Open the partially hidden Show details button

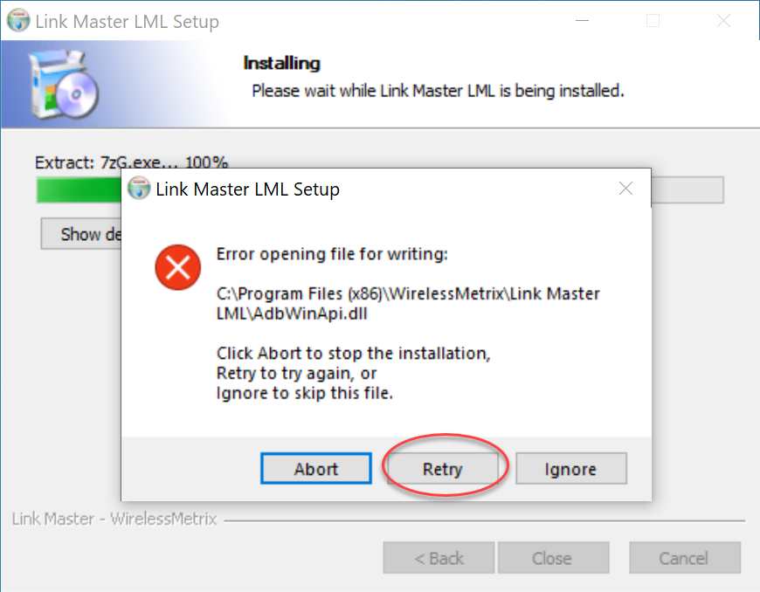pyautogui.click(x=81, y=234)
